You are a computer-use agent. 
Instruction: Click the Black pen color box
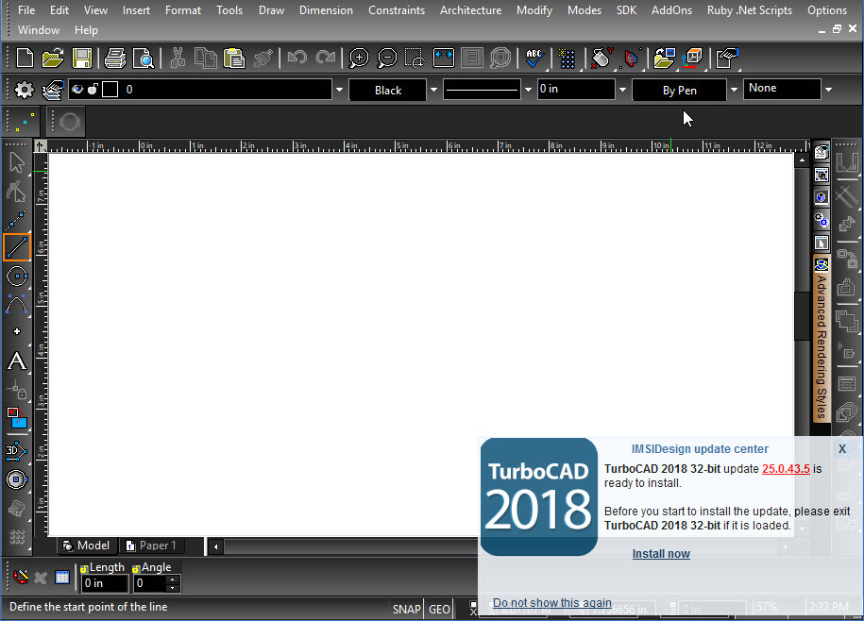tap(388, 90)
